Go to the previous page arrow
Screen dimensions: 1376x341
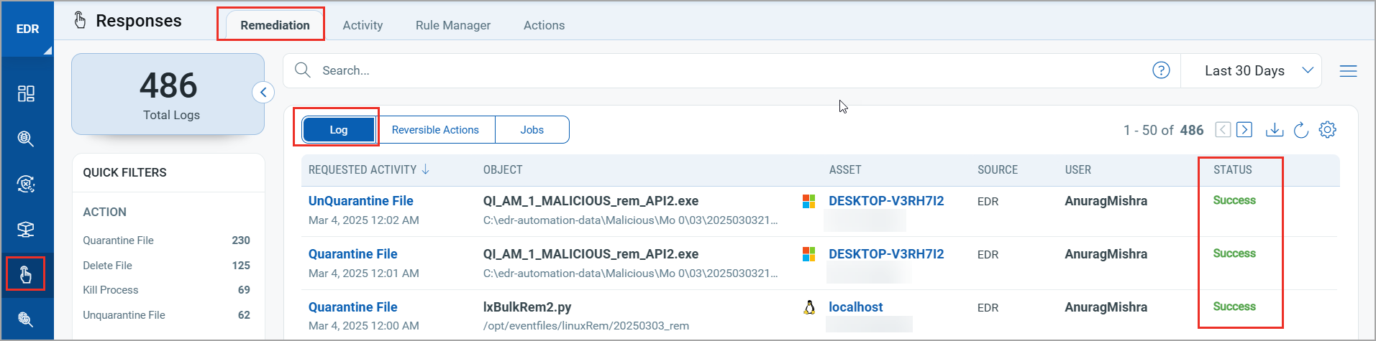(x=1223, y=130)
